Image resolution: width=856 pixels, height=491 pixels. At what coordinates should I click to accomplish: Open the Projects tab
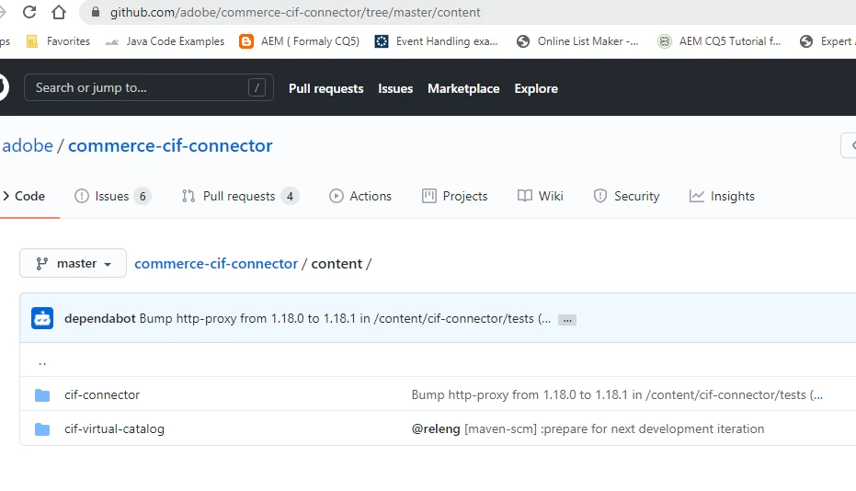tap(455, 196)
